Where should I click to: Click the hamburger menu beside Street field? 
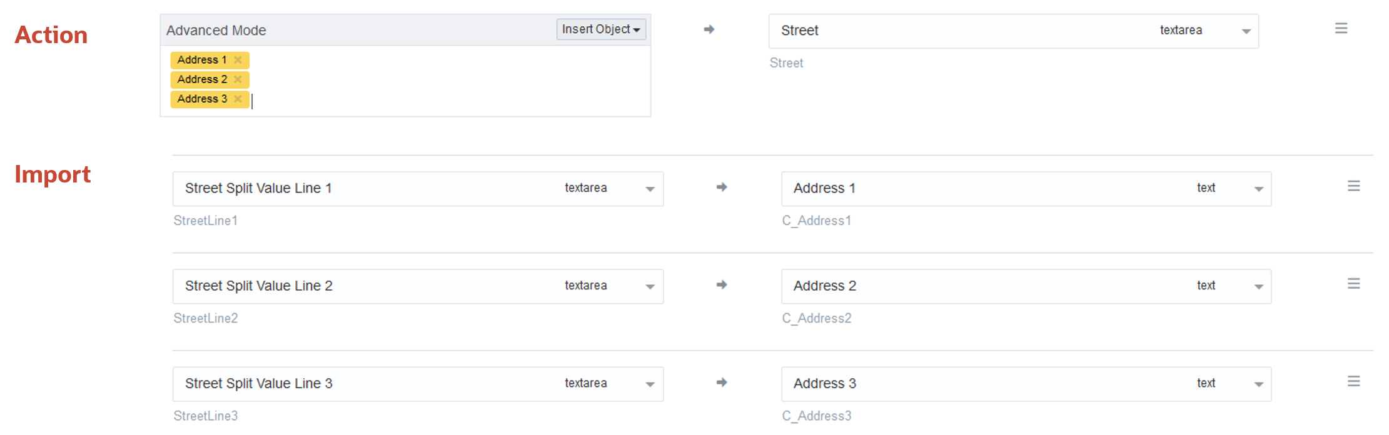(x=1341, y=28)
